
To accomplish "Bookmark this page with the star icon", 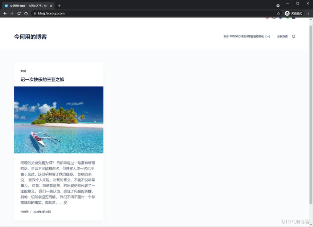I will click(x=279, y=13).
